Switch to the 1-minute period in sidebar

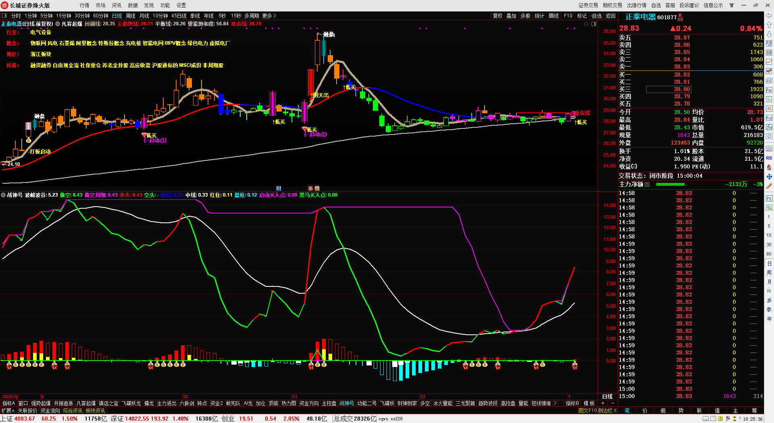(x=769, y=217)
